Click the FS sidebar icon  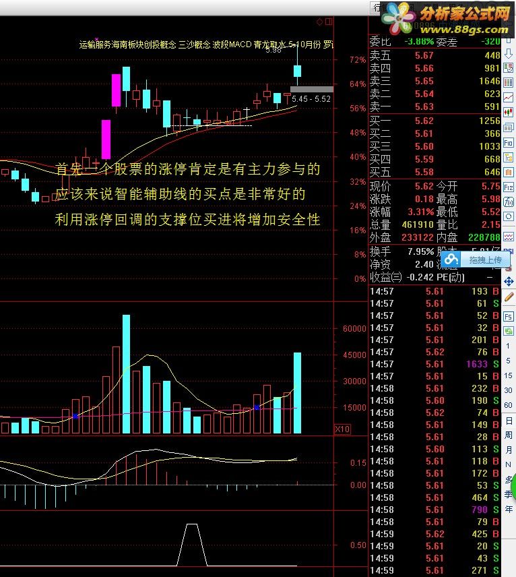point(509,316)
